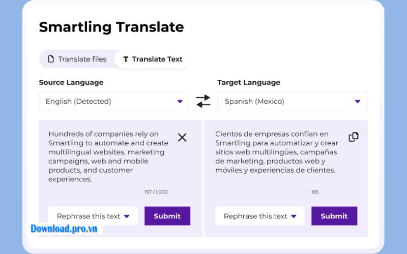Screen dimensions: 407x254
Task: Switch to Translate files tab
Action: point(77,59)
